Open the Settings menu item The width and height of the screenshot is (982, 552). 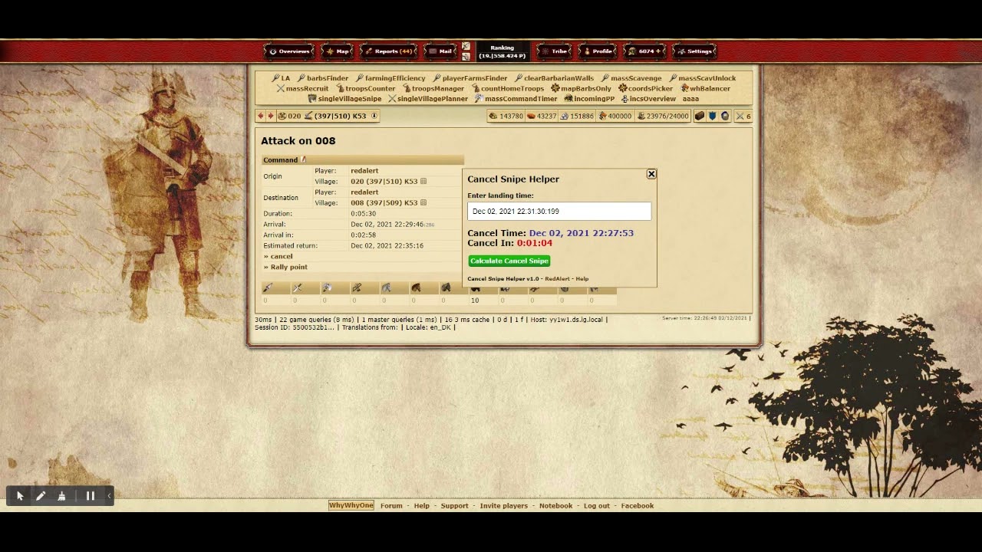click(694, 51)
